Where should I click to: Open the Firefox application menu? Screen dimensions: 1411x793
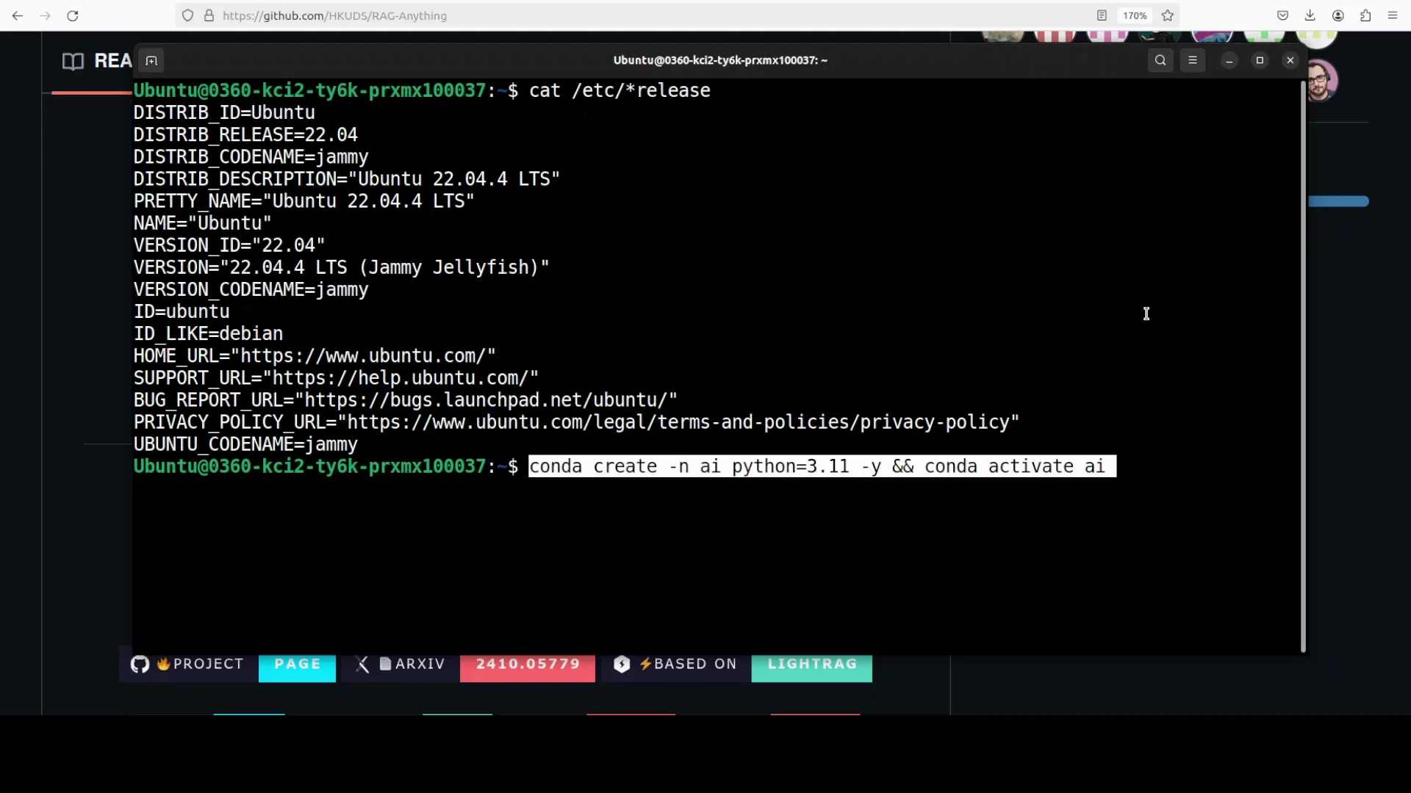click(x=1393, y=15)
